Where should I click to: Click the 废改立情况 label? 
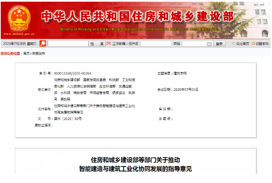point(44,125)
